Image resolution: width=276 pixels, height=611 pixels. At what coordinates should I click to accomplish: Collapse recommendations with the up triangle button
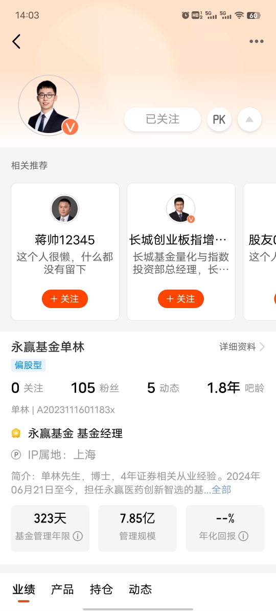[x=249, y=119]
